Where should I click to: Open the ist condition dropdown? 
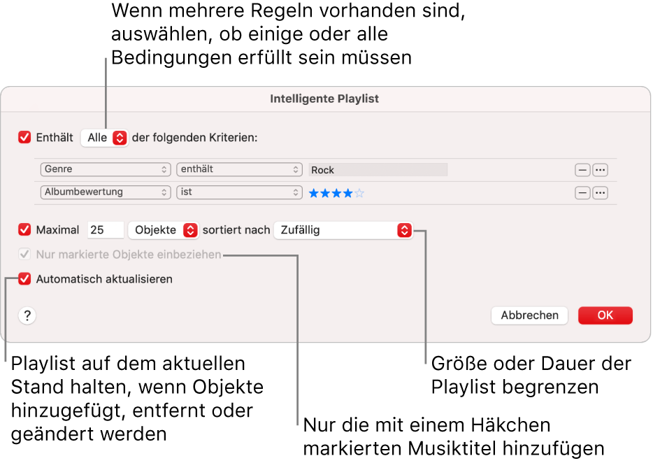239,192
